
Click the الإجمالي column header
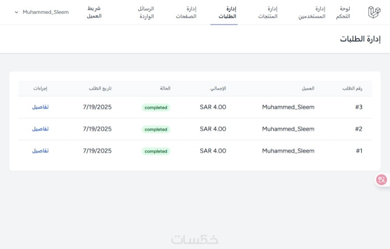tap(218, 88)
